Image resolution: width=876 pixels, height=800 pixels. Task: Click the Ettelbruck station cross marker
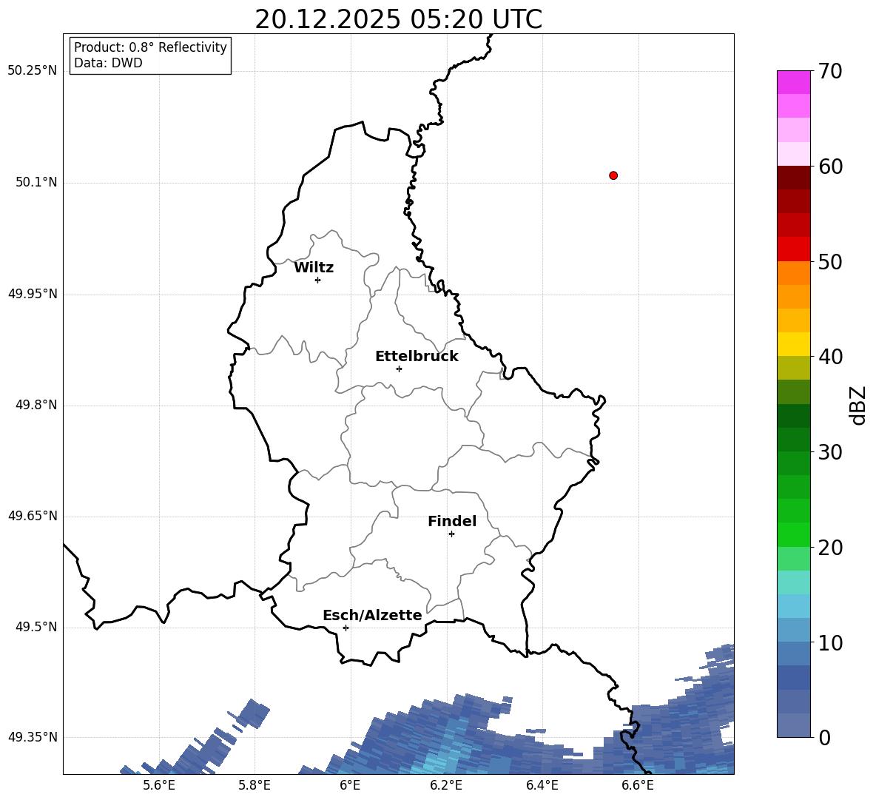[x=399, y=369]
